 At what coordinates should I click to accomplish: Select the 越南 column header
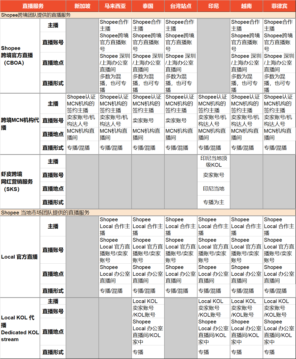[x=246, y=6]
